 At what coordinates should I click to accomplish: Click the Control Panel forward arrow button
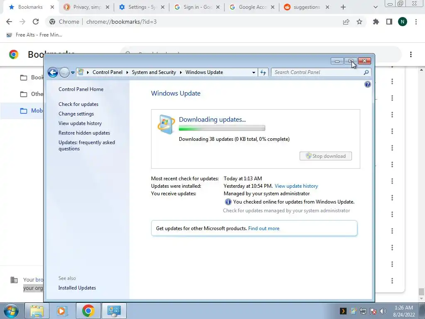click(64, 72)
